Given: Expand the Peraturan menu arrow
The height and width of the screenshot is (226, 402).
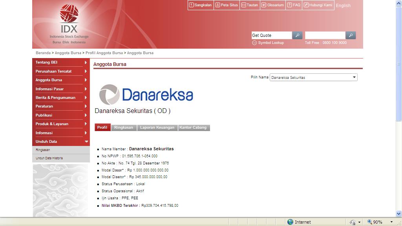Looking at the screenshot, I should pyautogui.click(x=86, y=106).
